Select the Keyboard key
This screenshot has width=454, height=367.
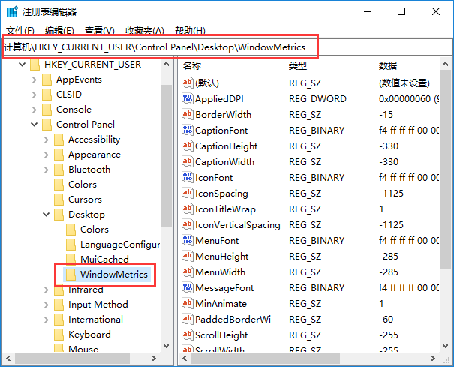(89, 335)
